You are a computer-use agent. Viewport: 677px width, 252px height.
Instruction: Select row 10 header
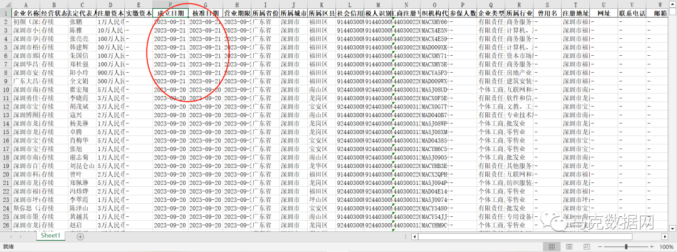(6, 89)
